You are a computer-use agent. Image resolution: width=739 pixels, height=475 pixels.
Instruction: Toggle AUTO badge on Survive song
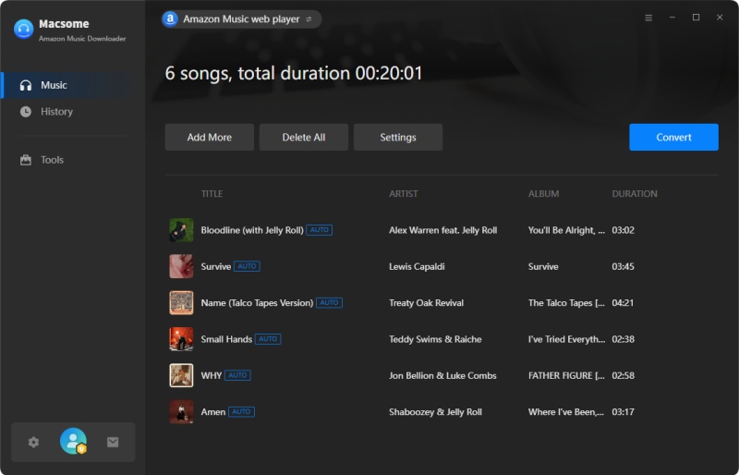tap(247, 266)
